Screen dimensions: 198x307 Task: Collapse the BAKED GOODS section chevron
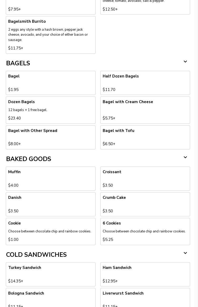coord(185,157)
